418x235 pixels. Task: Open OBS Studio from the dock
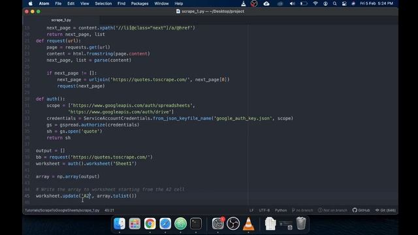point(233,223)
